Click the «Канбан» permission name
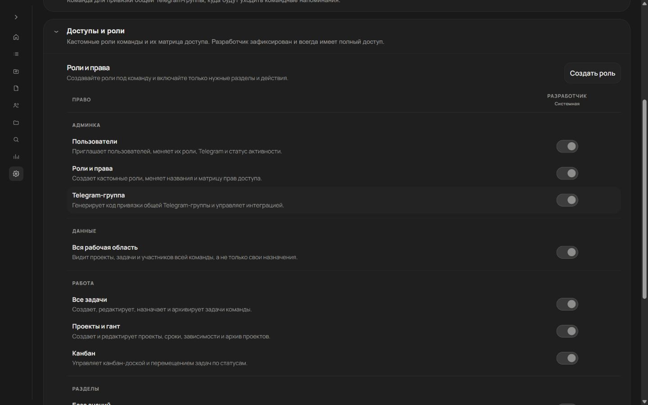This screenshot has height=405, width=648. point(84,354)
